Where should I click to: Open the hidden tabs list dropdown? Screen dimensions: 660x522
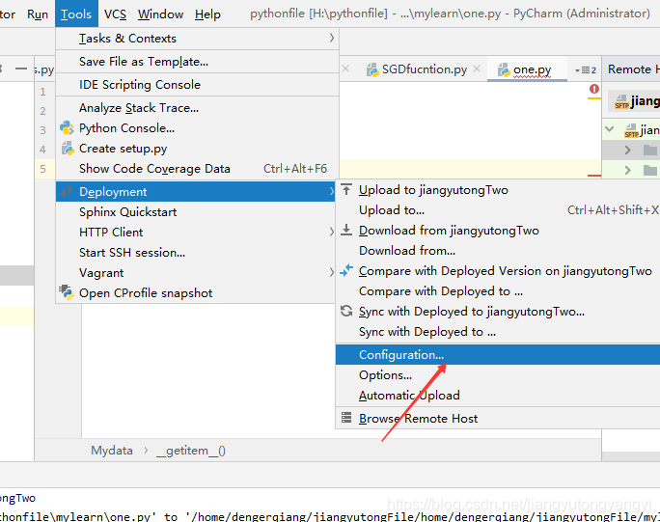[x=585, y=69]
